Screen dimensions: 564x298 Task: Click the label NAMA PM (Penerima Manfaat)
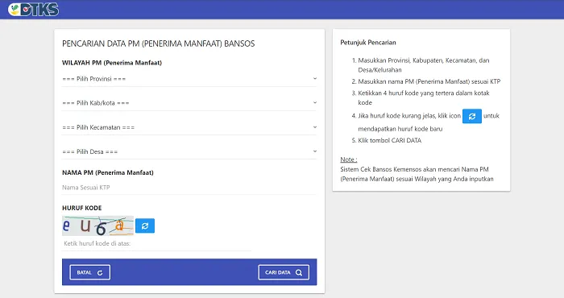[x=107, y=172]
